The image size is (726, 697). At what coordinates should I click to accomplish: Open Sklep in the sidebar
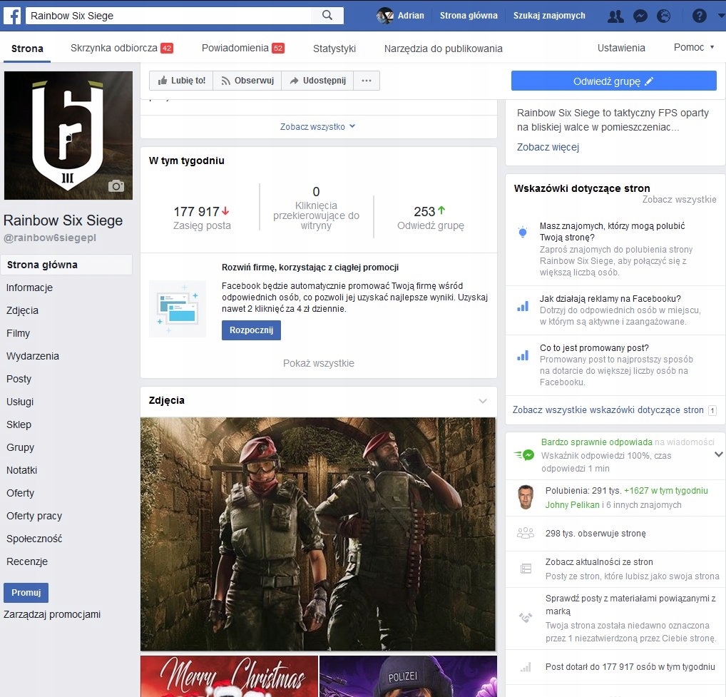pyautogui.click(x=19, y=424)
